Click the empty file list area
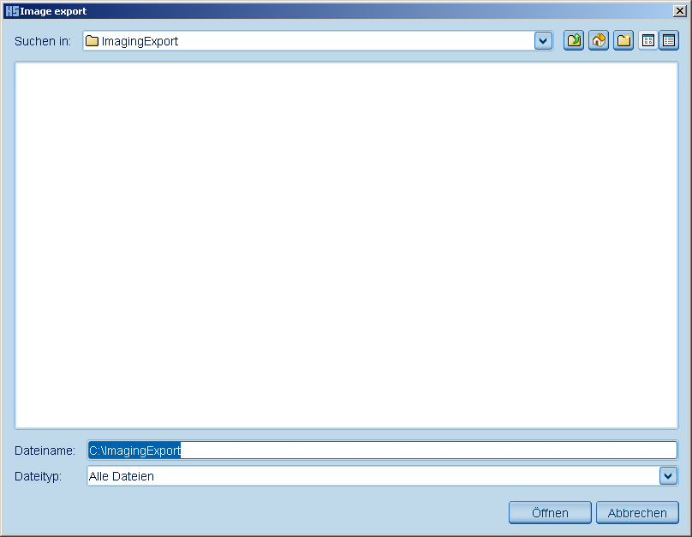 [x=346, y=244]
